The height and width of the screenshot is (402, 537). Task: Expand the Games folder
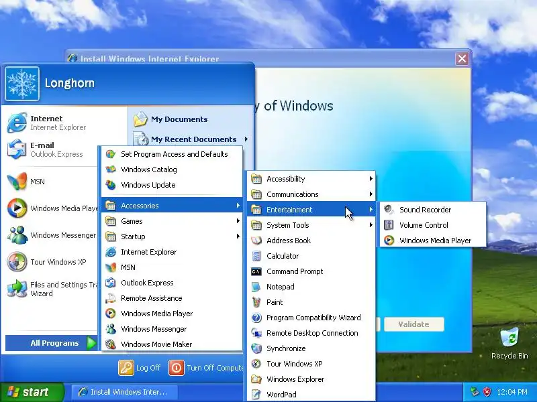click(x=172, y=221)
